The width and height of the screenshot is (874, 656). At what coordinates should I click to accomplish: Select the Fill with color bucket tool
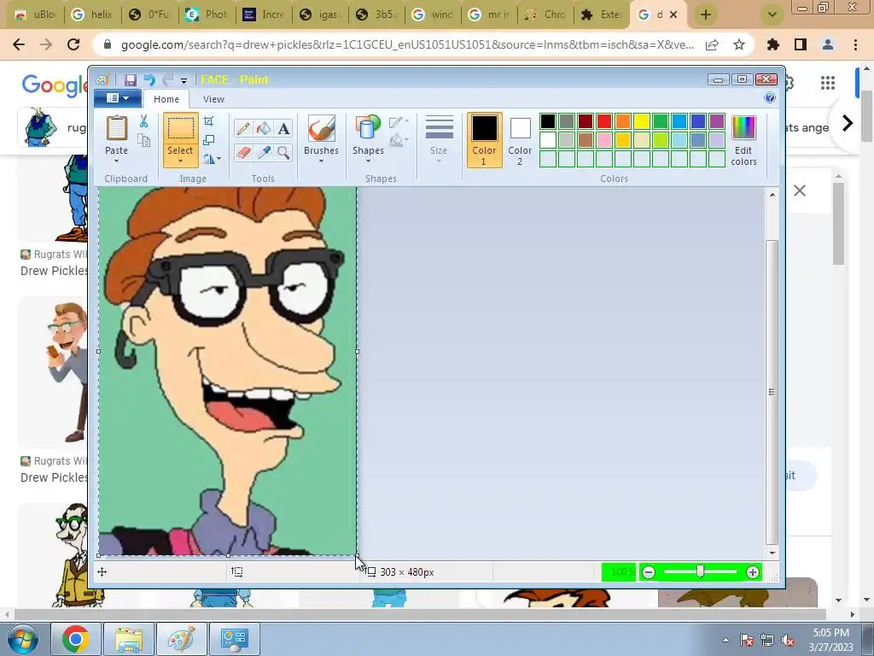pyautogui.click(x=264, y=129)
